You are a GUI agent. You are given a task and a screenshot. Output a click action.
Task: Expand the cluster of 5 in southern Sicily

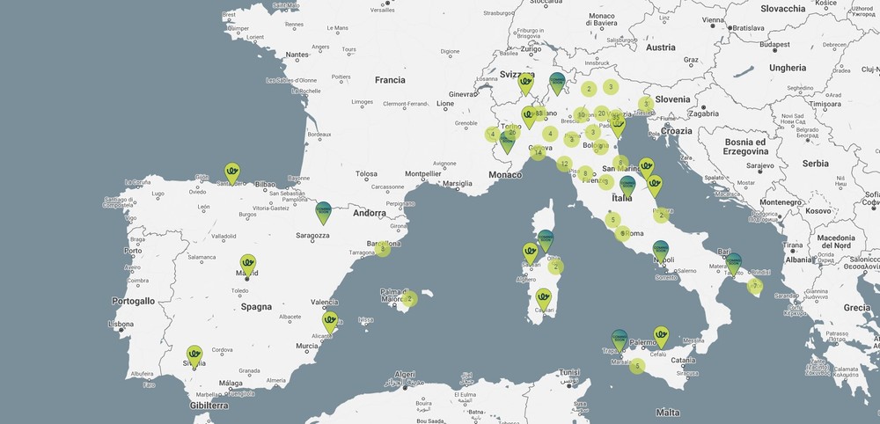(638, 366)
